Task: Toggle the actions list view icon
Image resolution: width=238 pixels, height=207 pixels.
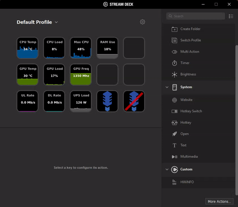Action: [231, 16]
